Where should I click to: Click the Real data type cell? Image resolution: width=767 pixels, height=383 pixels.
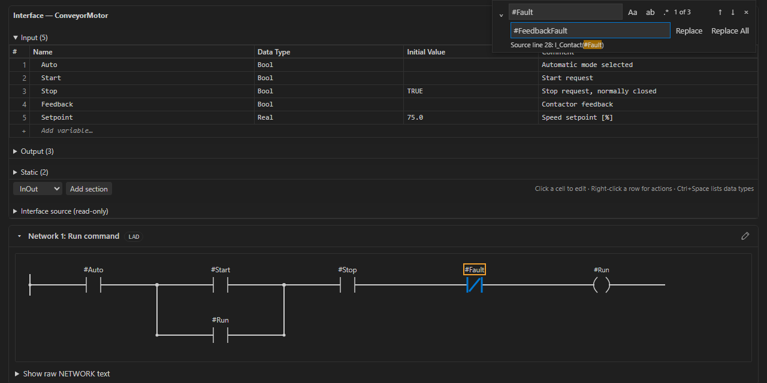329,117
